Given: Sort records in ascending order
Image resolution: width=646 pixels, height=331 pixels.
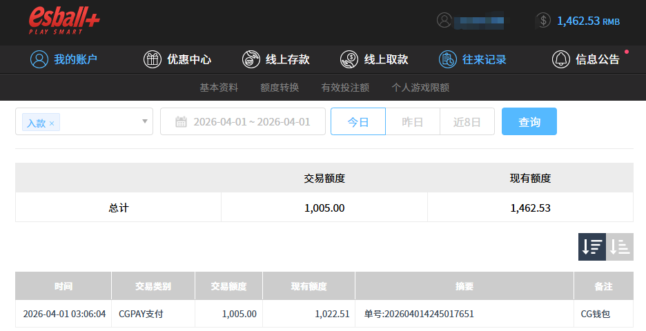Looking at the screenshot, I should click(x=620, y=247).
